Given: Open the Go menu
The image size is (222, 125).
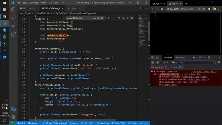Looking at the screenshot, I should click(x=50, y=3).
